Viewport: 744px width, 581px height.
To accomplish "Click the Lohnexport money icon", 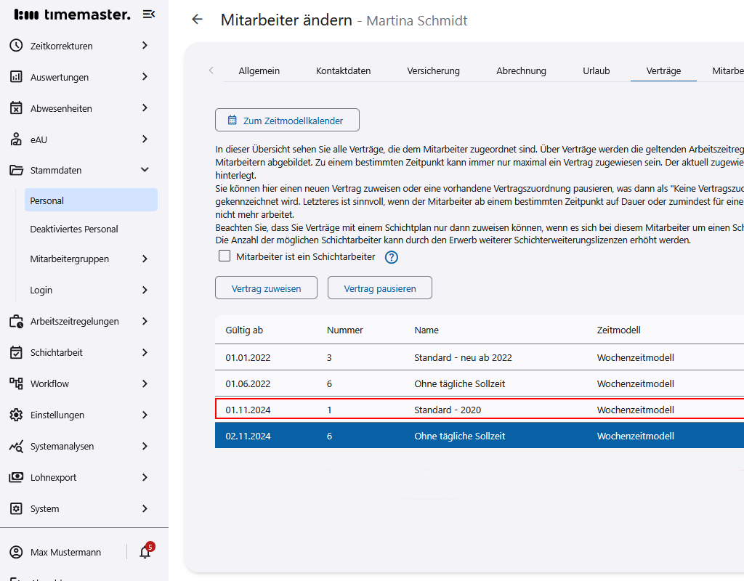I will point(16,477).
